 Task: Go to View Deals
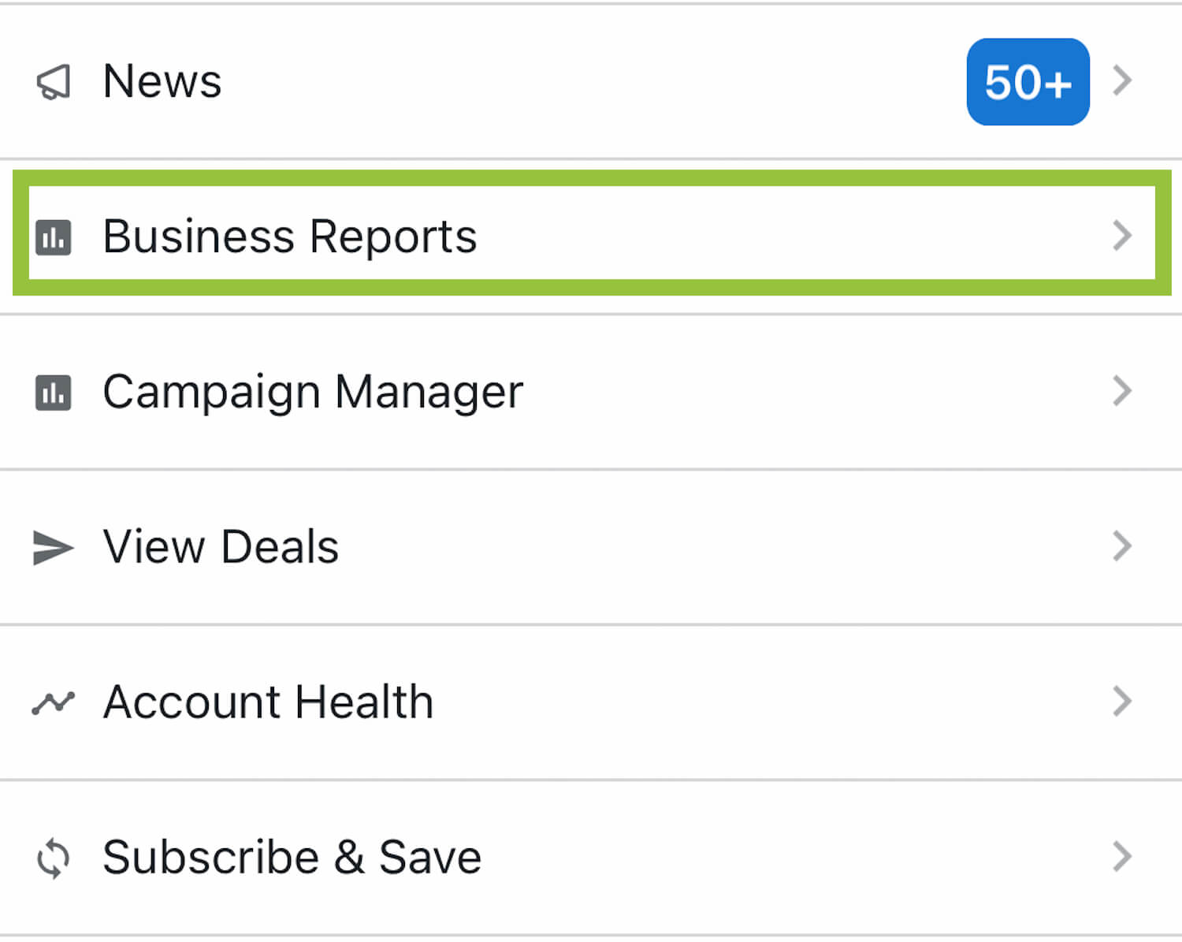[x=221, y=547]
